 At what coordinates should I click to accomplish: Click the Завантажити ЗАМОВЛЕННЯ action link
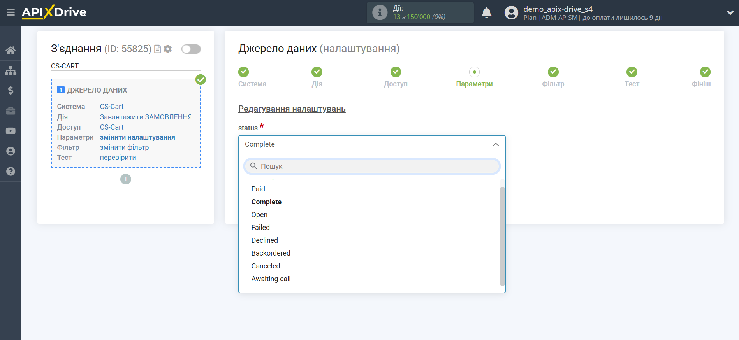145,117
